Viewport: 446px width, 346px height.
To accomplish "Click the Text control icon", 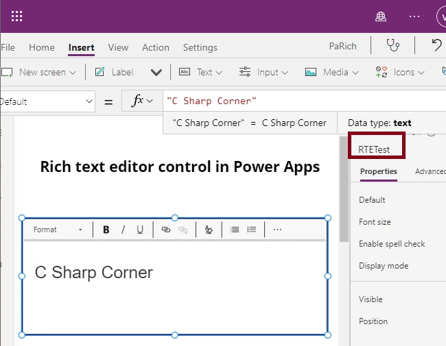I will pyautogui.click(x=185, y=72).
